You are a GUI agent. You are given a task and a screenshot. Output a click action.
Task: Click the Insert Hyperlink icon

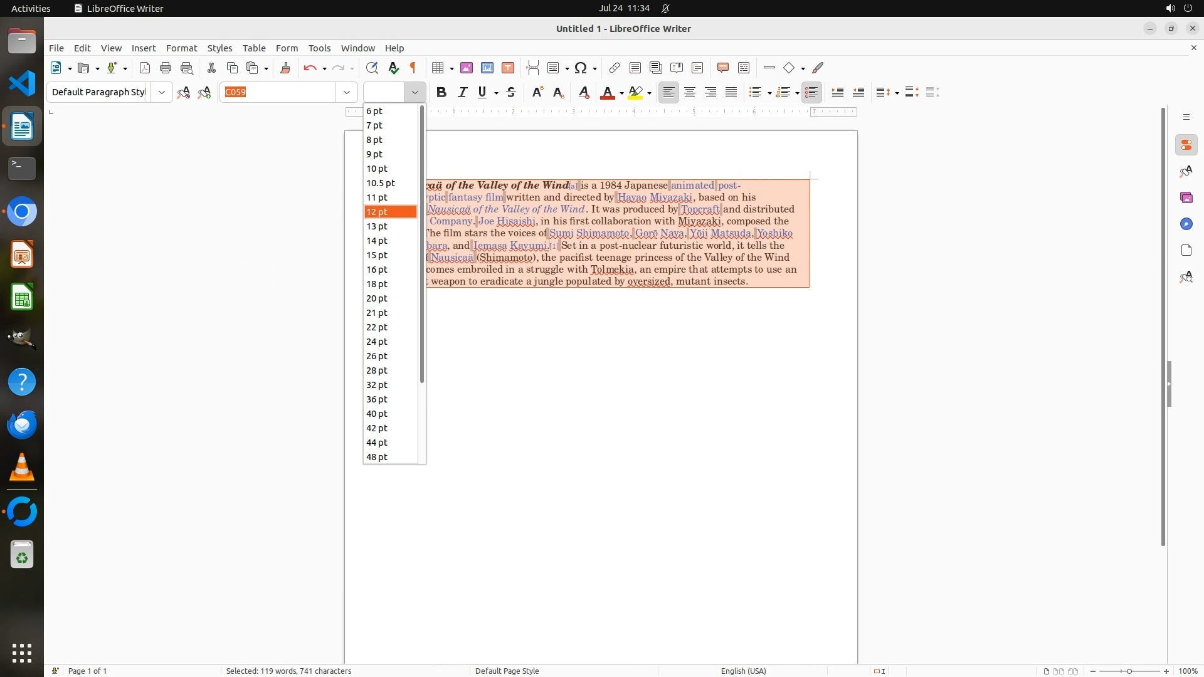[x=615, y=68]
